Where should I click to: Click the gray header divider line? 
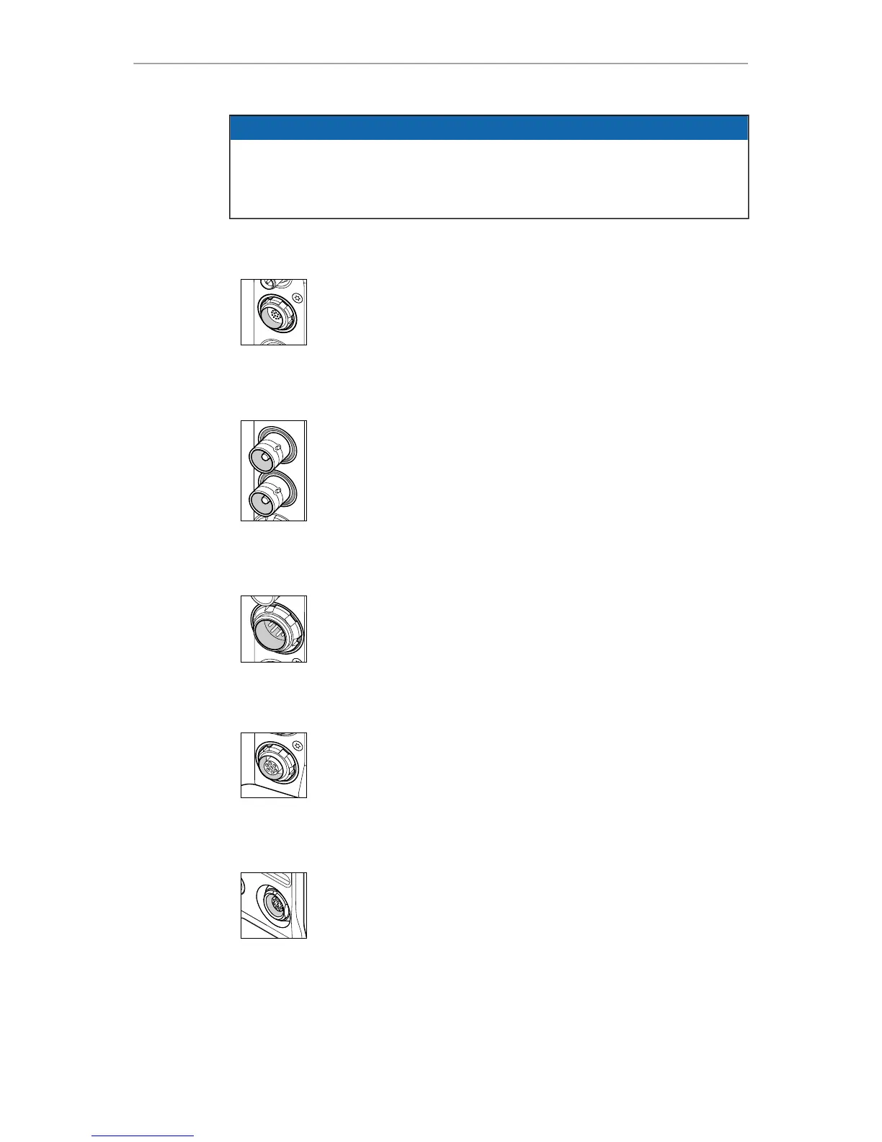coord(441,63)
